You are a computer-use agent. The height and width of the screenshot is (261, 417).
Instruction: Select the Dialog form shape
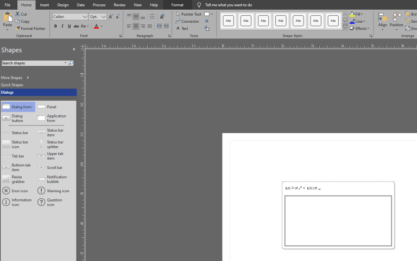(18, 107)
